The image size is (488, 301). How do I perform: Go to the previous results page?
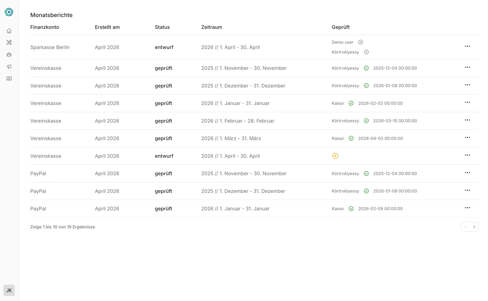(x=465, y=227)
